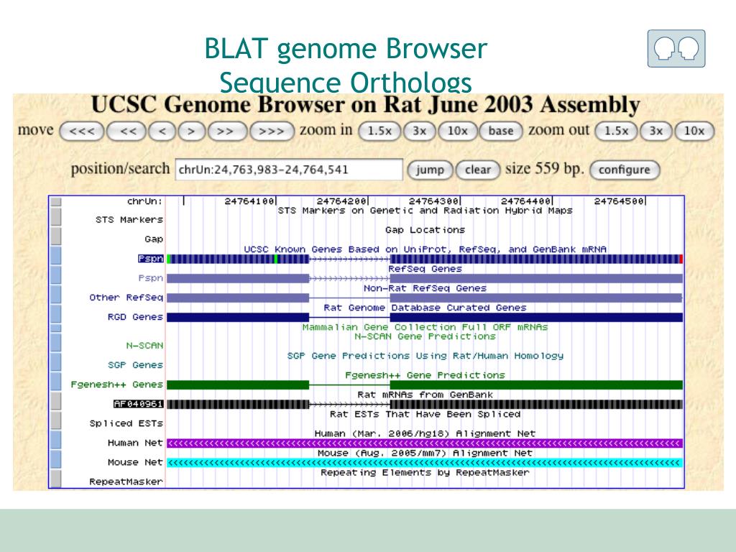
Task: Nudge the view right with the > button
Action: pyautogui.click(x=191, y=131)
